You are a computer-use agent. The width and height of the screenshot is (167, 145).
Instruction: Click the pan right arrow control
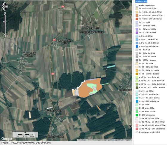[x=6, y=7]
